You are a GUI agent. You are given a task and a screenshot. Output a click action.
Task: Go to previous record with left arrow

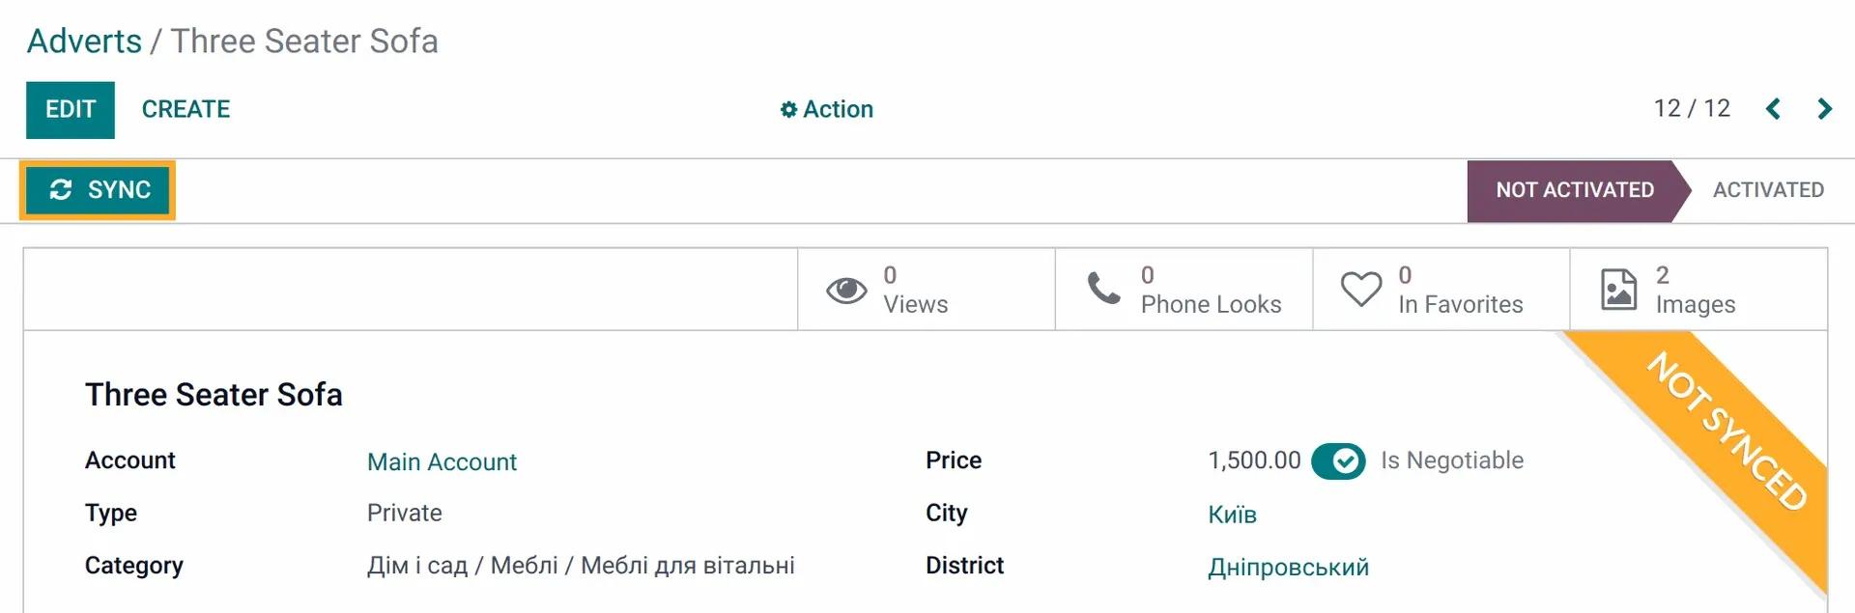1774,109
